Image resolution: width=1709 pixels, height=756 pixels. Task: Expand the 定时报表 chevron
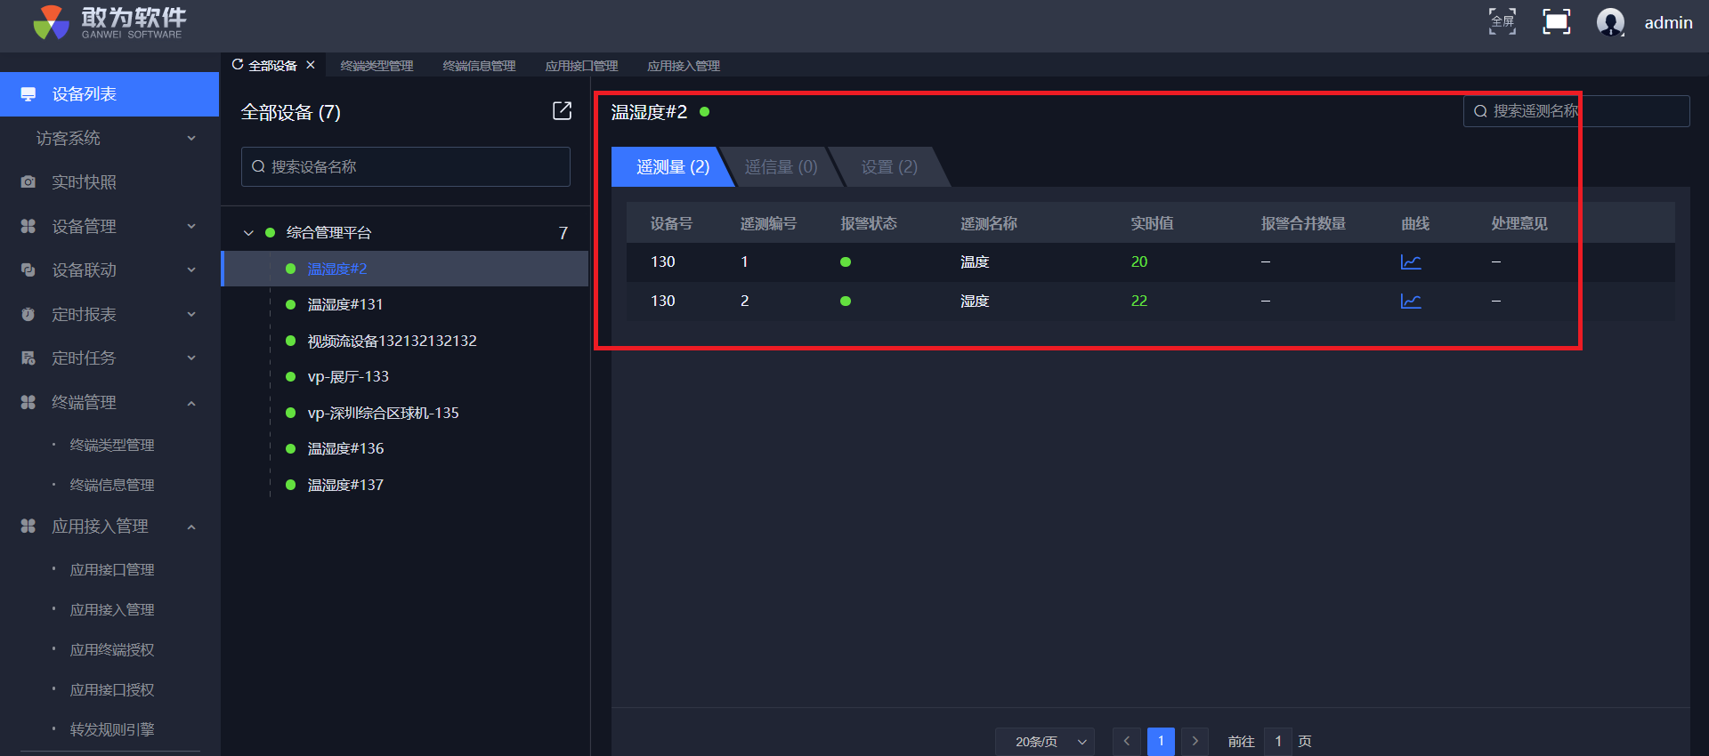pos(191,314)
